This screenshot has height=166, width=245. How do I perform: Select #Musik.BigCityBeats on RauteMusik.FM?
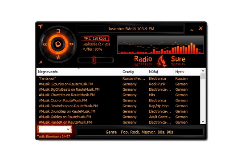pyautogui.click(x=118, y=89)
